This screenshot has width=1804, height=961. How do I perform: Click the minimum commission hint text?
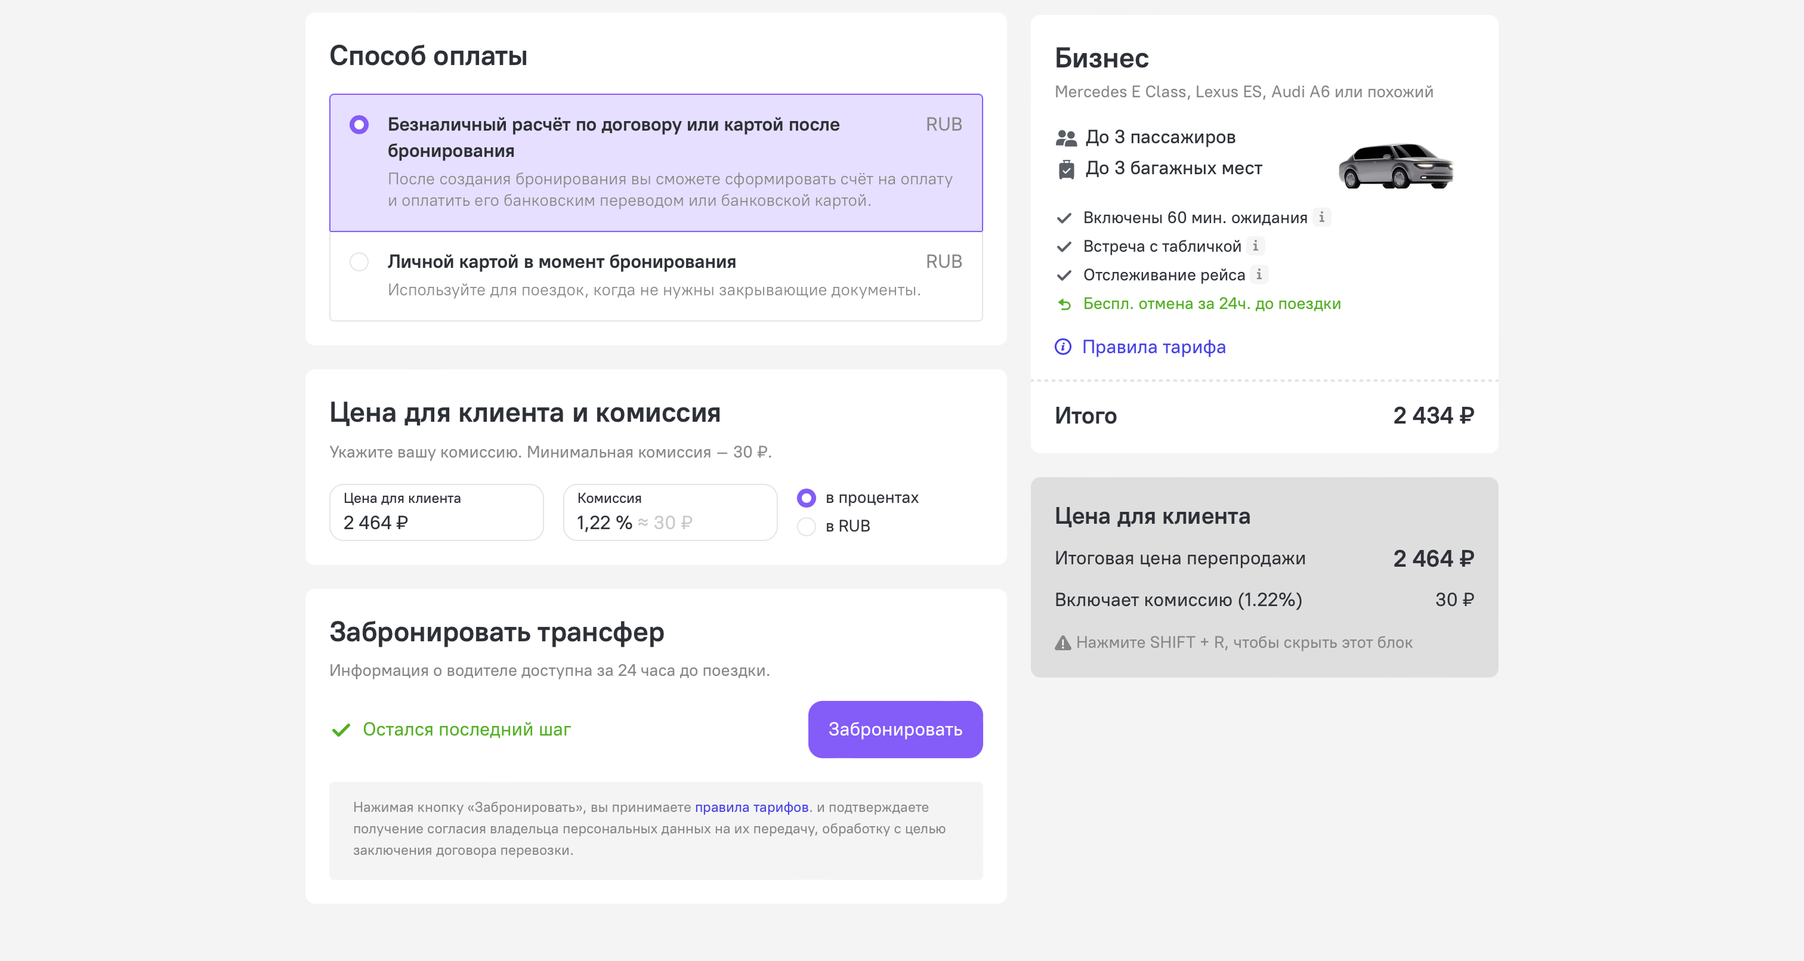pos(551,452)
